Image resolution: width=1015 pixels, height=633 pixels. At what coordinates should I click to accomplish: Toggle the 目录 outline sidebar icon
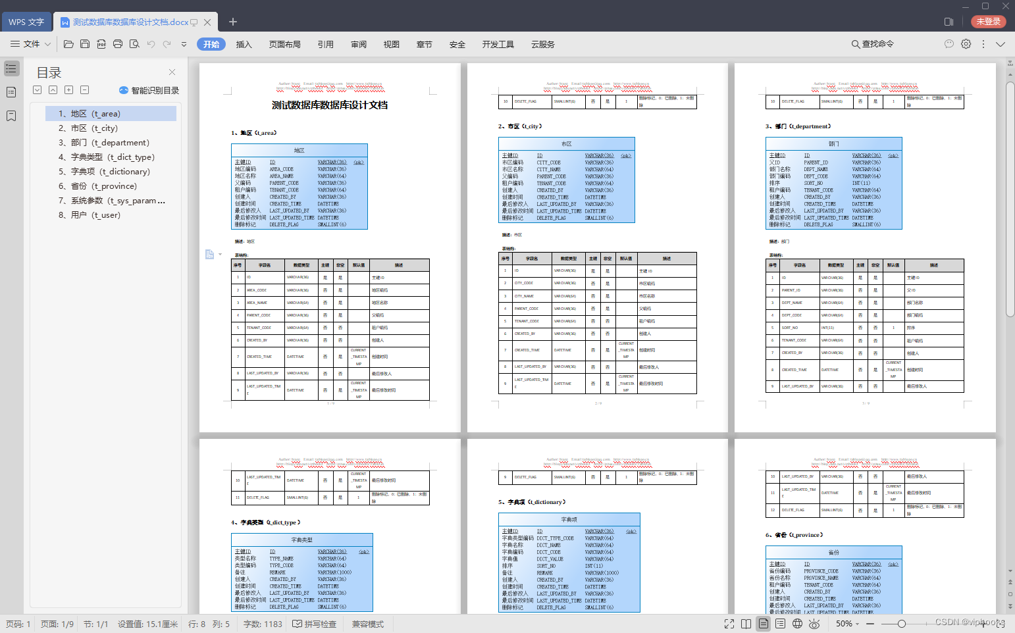(11, 68)
